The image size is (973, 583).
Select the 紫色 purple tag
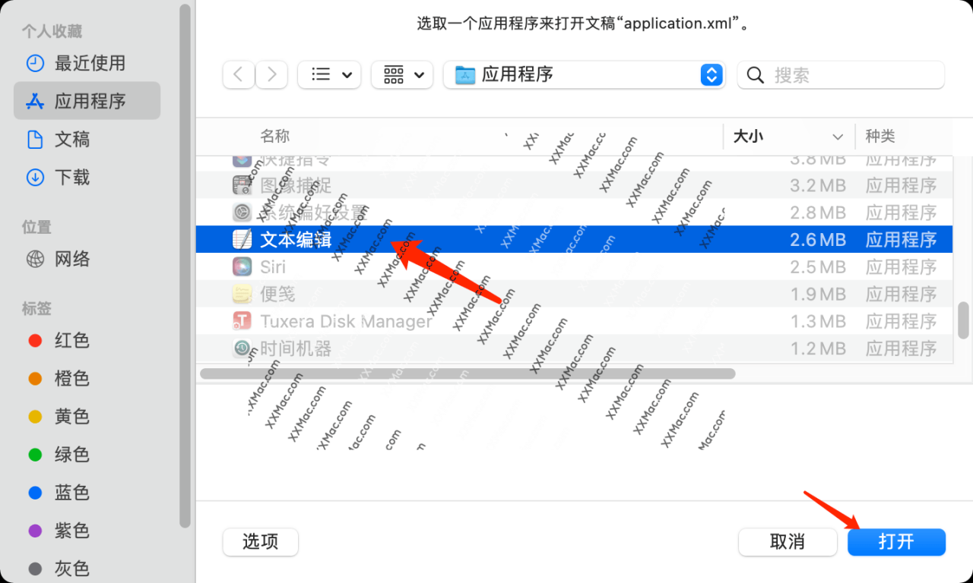(59, 530)
